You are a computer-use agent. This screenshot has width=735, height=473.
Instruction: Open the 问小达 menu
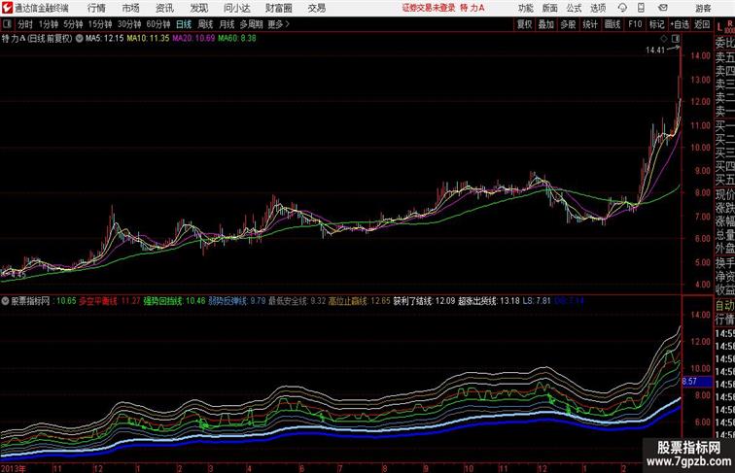(x=236, y=8)
